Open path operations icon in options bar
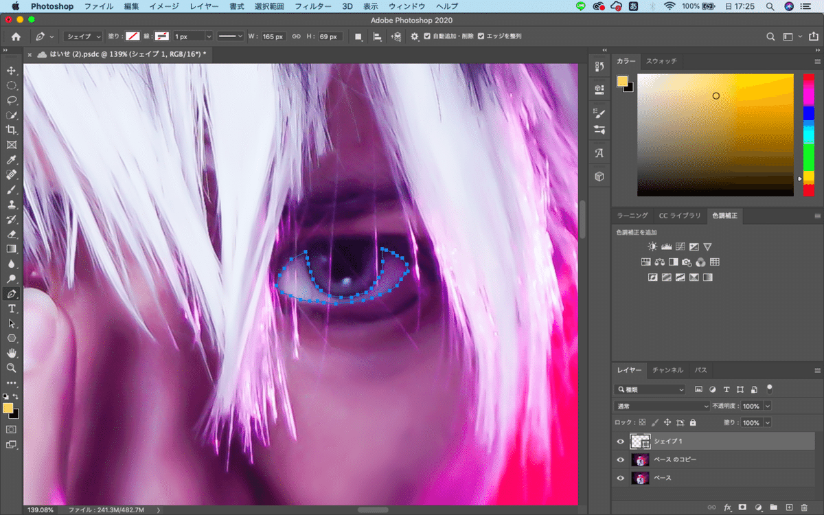 (358, 36)
